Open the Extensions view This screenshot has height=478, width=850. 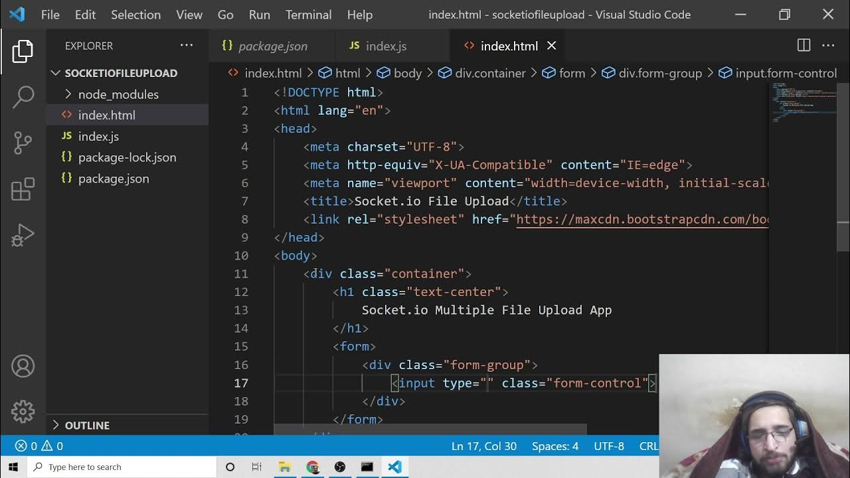tap(23, 189)
